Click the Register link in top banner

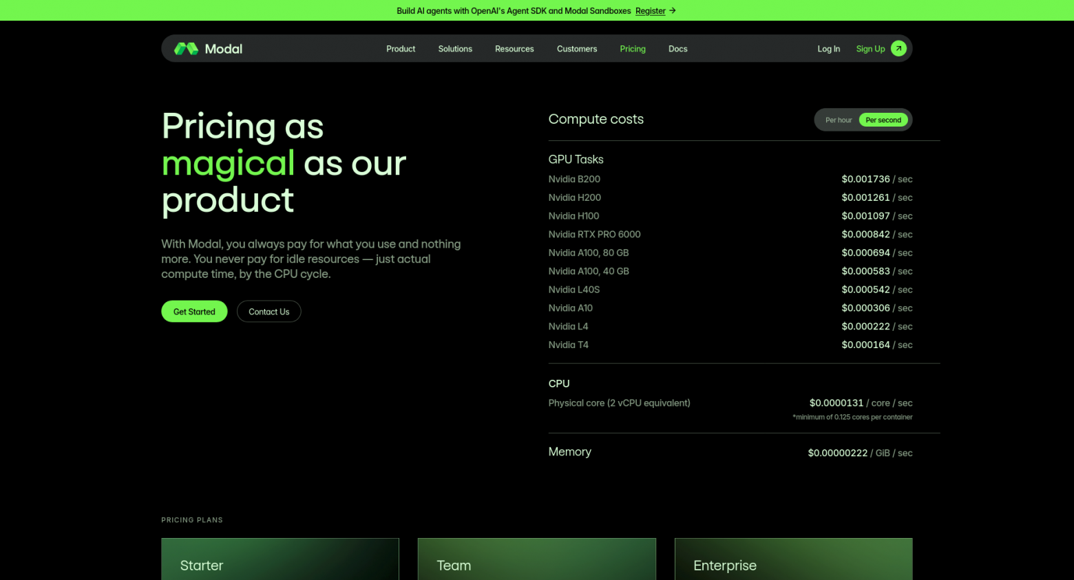point(651,11)
